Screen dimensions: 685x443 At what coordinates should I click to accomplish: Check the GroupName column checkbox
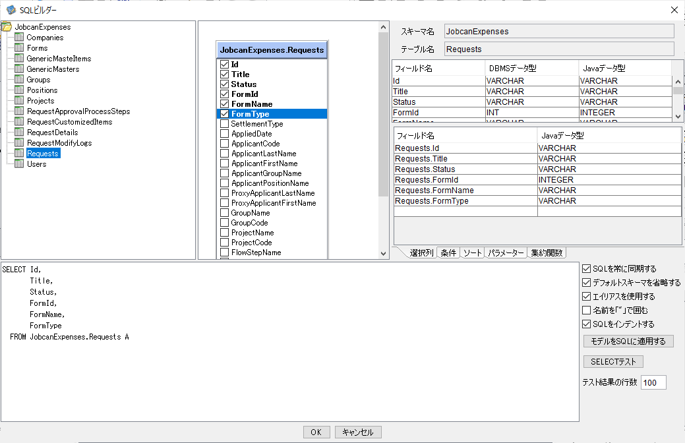225,213
